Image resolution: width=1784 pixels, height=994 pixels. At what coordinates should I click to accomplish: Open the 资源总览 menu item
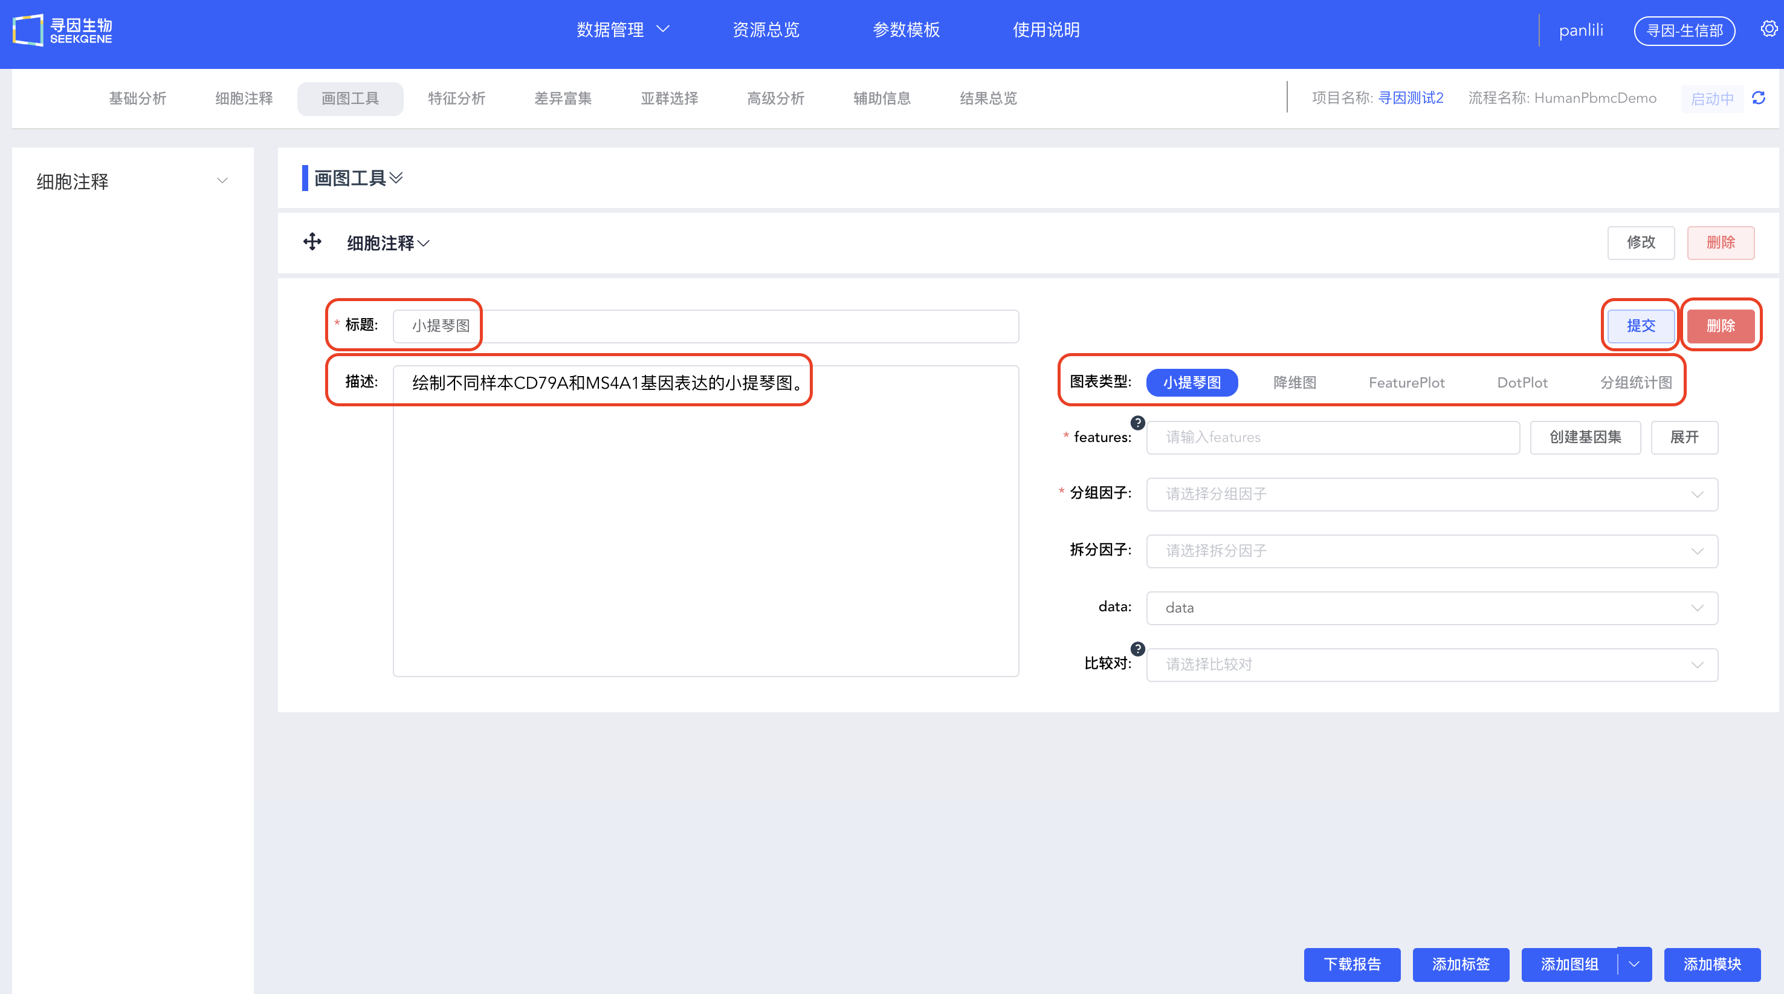coord(765,30)
